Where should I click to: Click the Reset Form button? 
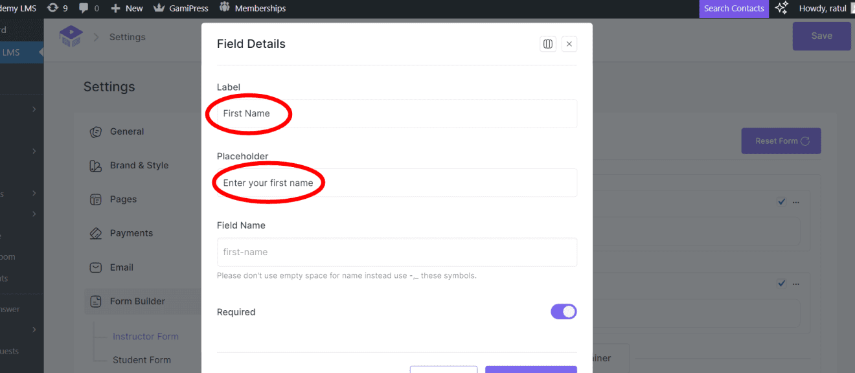coord(781,141)
